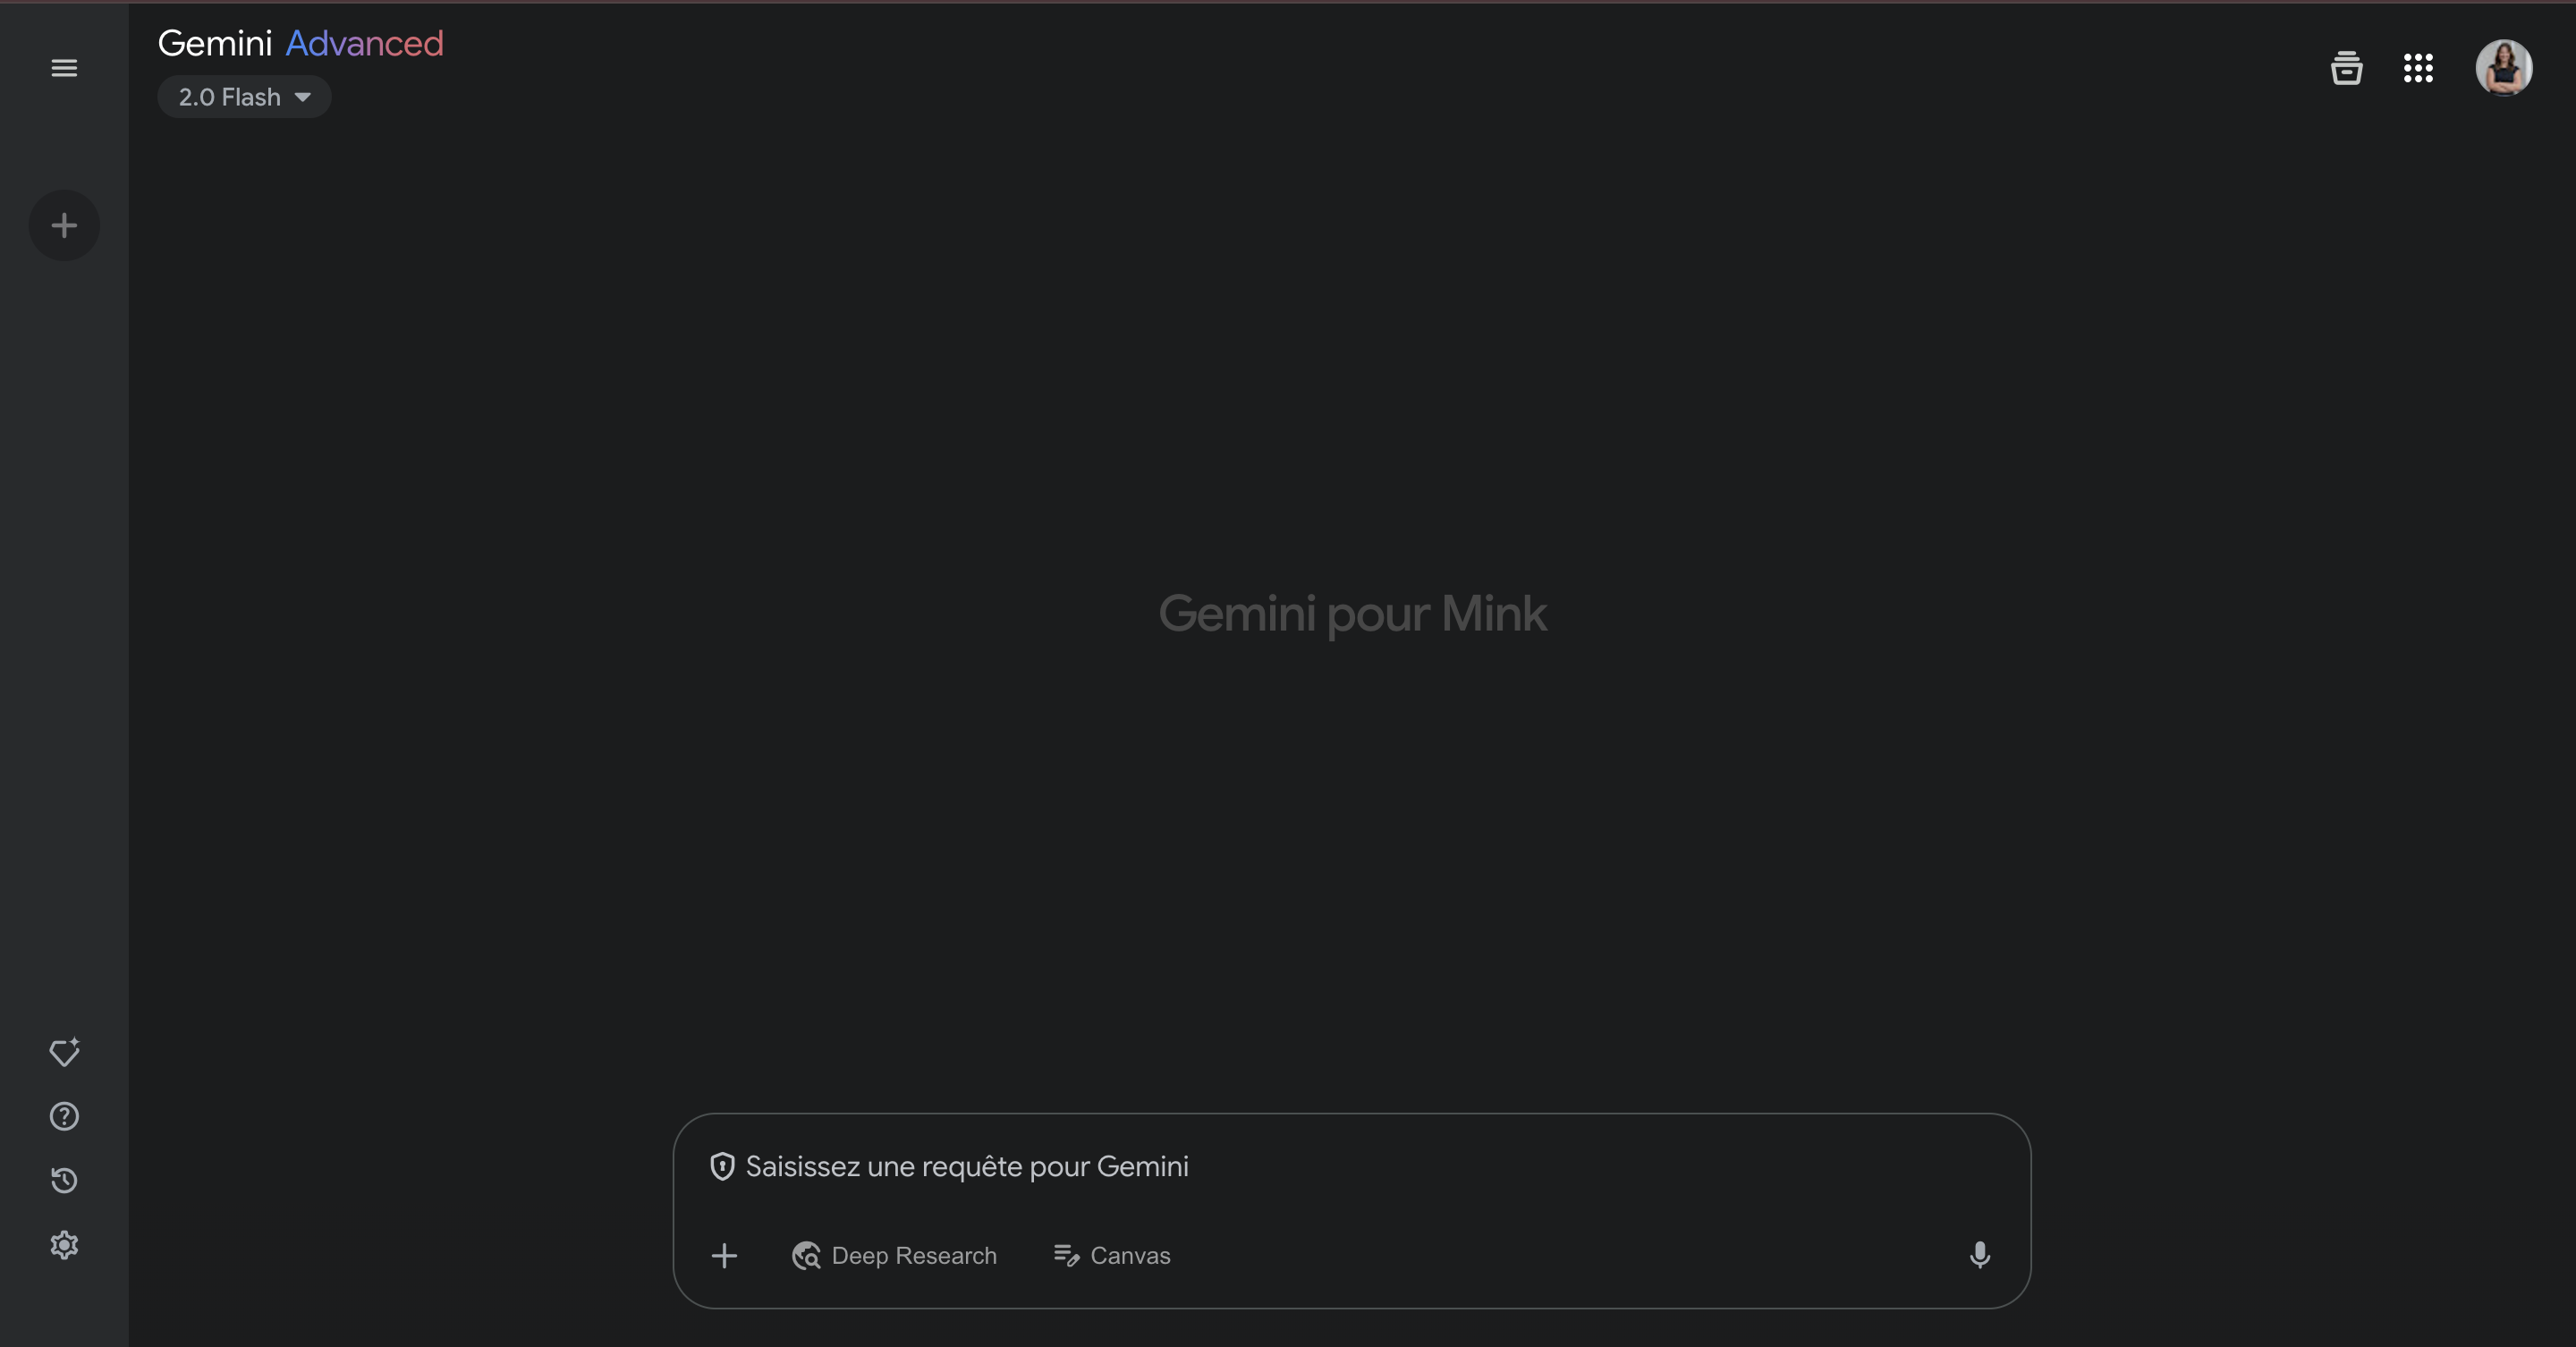Viewport: 2576px width, 1347px height.
Task: Click the Gemini logo text
Action: pyautogui.click(x=215, y=43)
